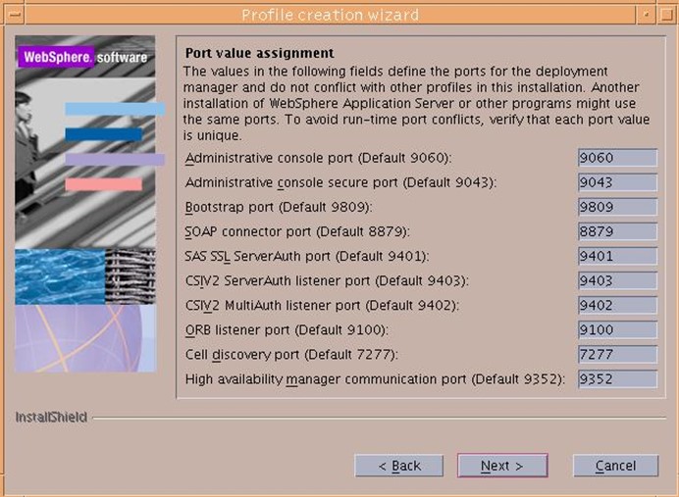This screenshot has height=497, width=679.
Task: Focus the SOAP connector port field
Action: click(617, 232)
